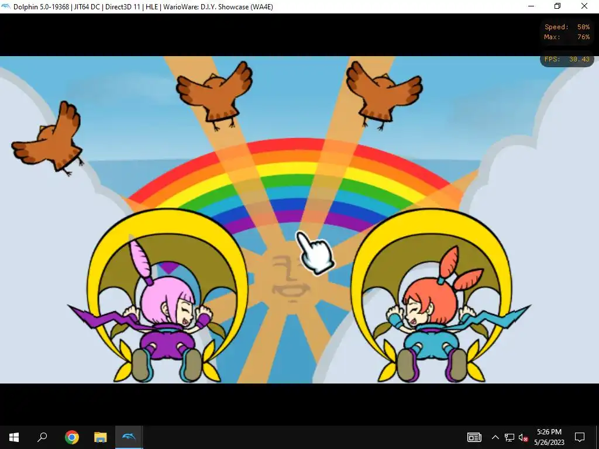Click the Dolphin window title text
Viewport: 599px width, 449px height.
143,7
